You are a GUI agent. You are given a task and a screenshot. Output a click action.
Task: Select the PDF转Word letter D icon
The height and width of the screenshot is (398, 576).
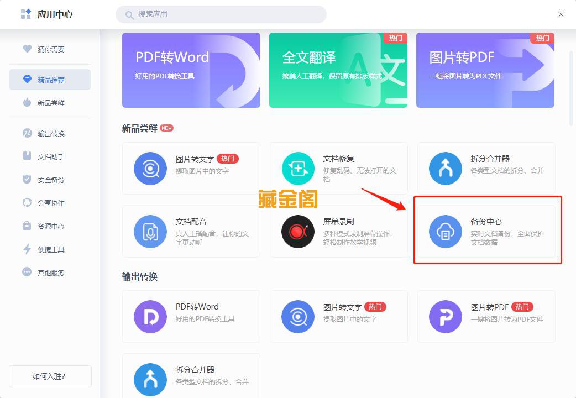tap(149, 316)
